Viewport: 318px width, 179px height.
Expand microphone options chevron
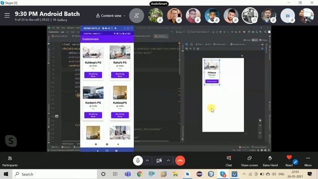click(x=148, y=161)
